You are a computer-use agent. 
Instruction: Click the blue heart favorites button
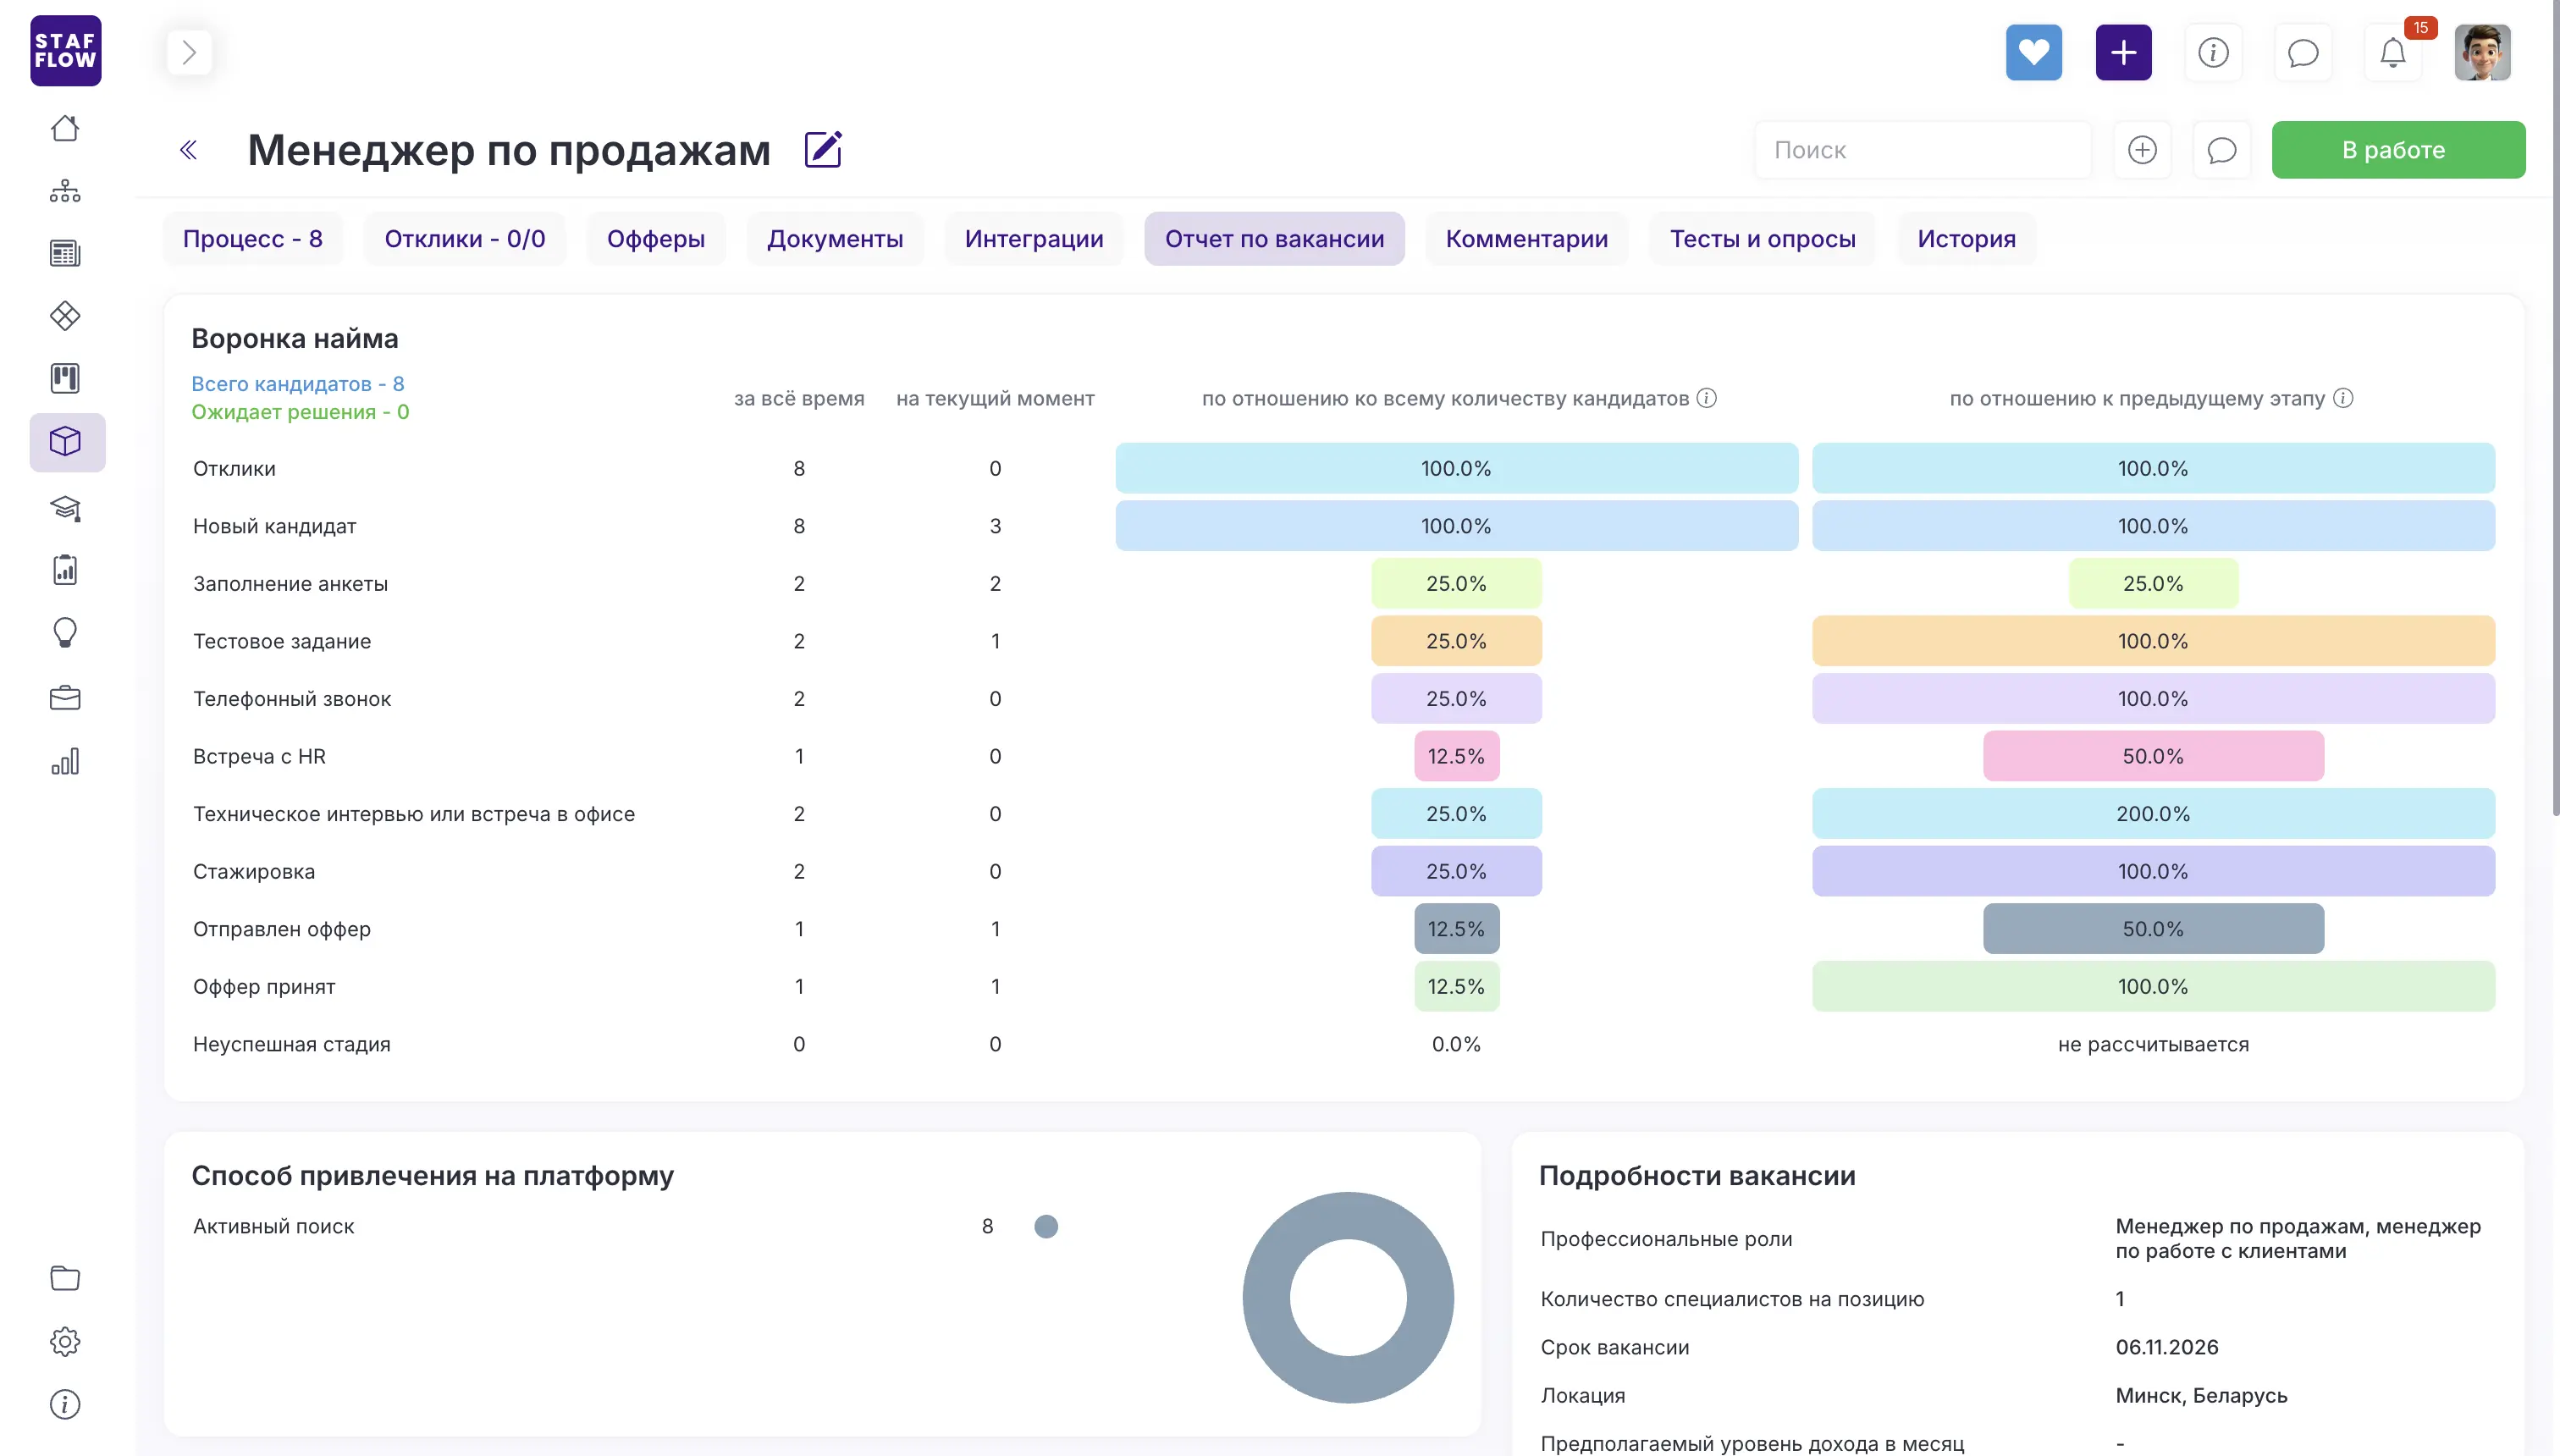2033,52
